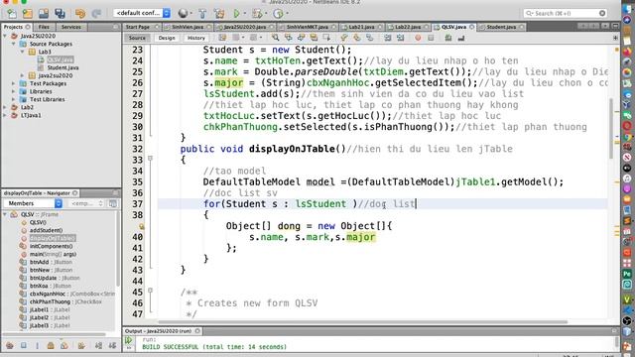The image size is (635, 357).
Task: Click the Shift Line Right icon
Action: click(401, 38)
